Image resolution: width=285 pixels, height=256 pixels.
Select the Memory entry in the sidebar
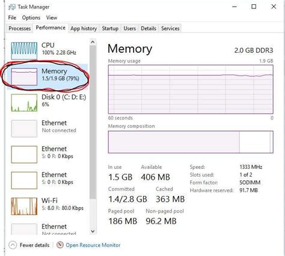coord(47,77)
